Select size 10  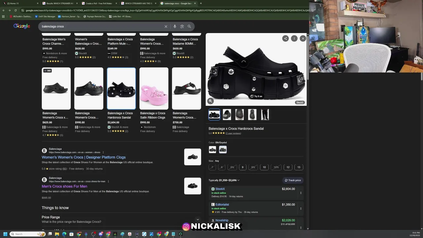coord(264,167)
